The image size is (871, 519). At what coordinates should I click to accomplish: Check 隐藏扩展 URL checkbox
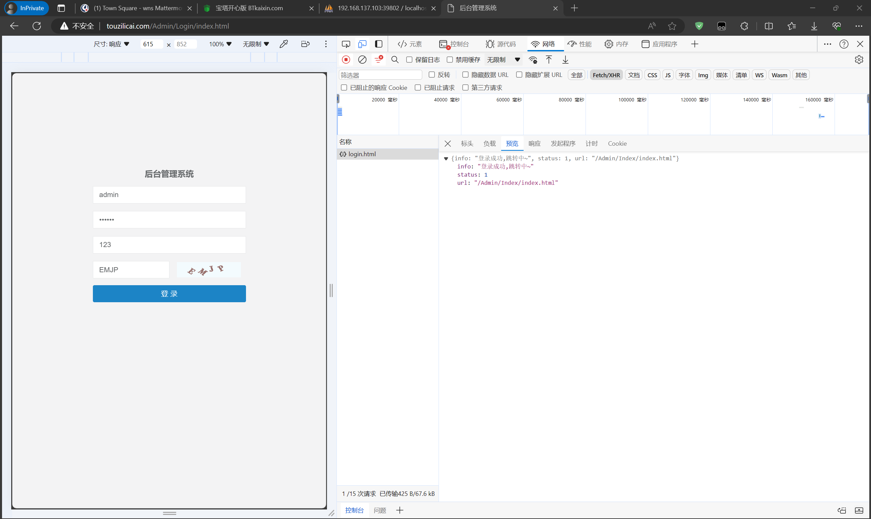[x=519, y=75]
